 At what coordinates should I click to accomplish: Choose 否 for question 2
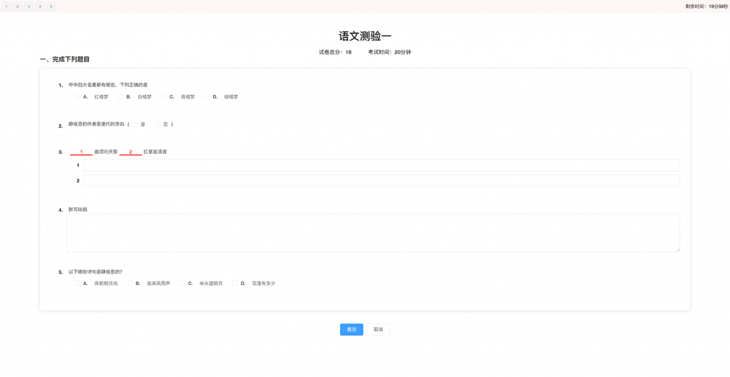click(x=158, y=124)
